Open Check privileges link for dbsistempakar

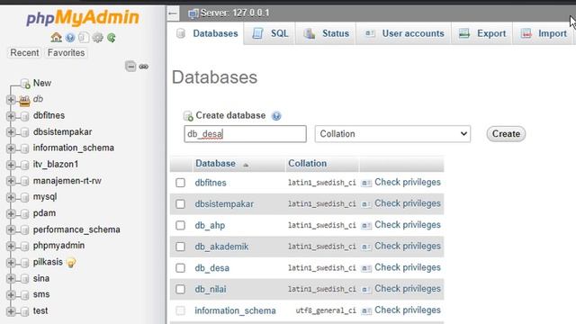408,203
